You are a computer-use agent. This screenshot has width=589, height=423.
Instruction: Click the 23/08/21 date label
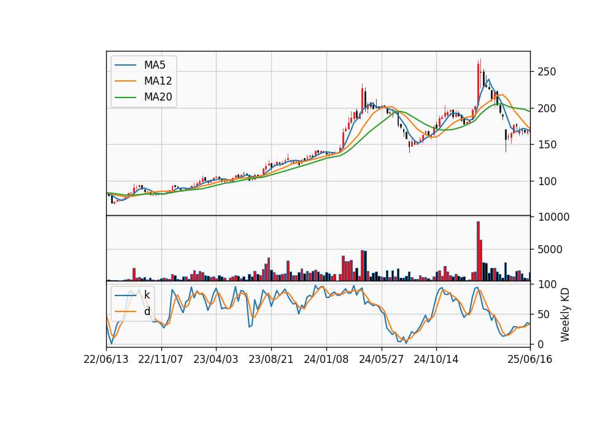271,359
